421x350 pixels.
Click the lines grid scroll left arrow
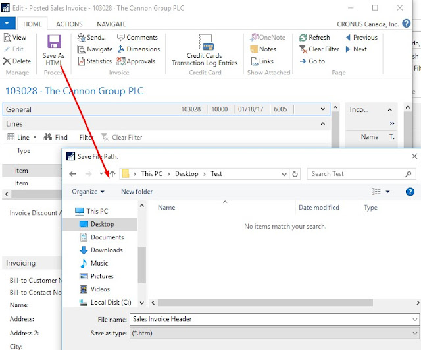click(7, 194)
